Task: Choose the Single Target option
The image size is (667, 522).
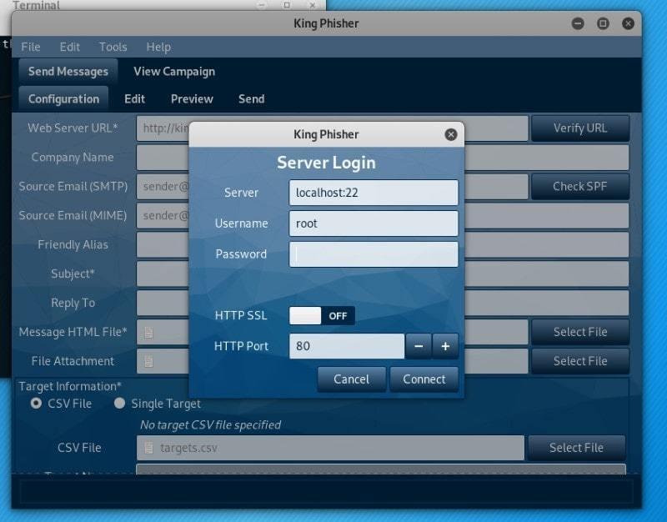Action: [x=120, y=404]
